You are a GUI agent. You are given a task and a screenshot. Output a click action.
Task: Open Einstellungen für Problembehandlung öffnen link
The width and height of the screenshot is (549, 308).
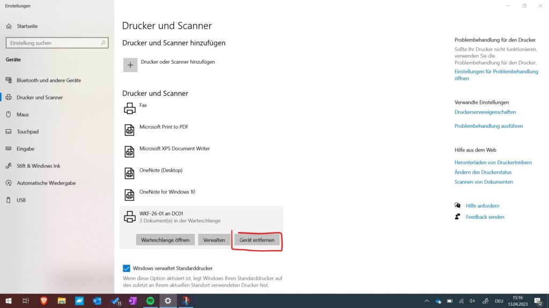[496, 75]
